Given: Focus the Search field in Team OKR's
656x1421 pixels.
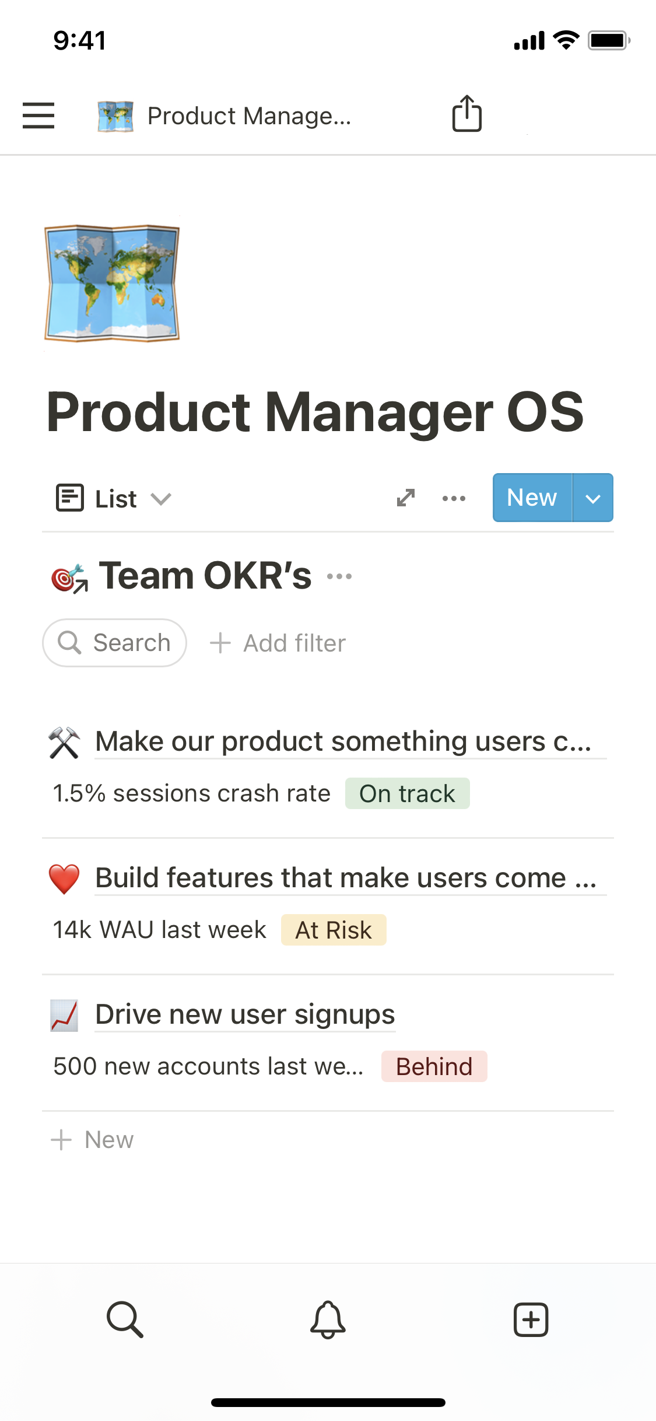Looking at the screenshot, I should tap(115, 643).
